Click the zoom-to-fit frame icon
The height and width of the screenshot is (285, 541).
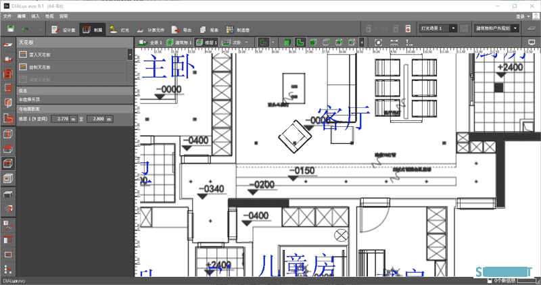(x=379, y=43)
